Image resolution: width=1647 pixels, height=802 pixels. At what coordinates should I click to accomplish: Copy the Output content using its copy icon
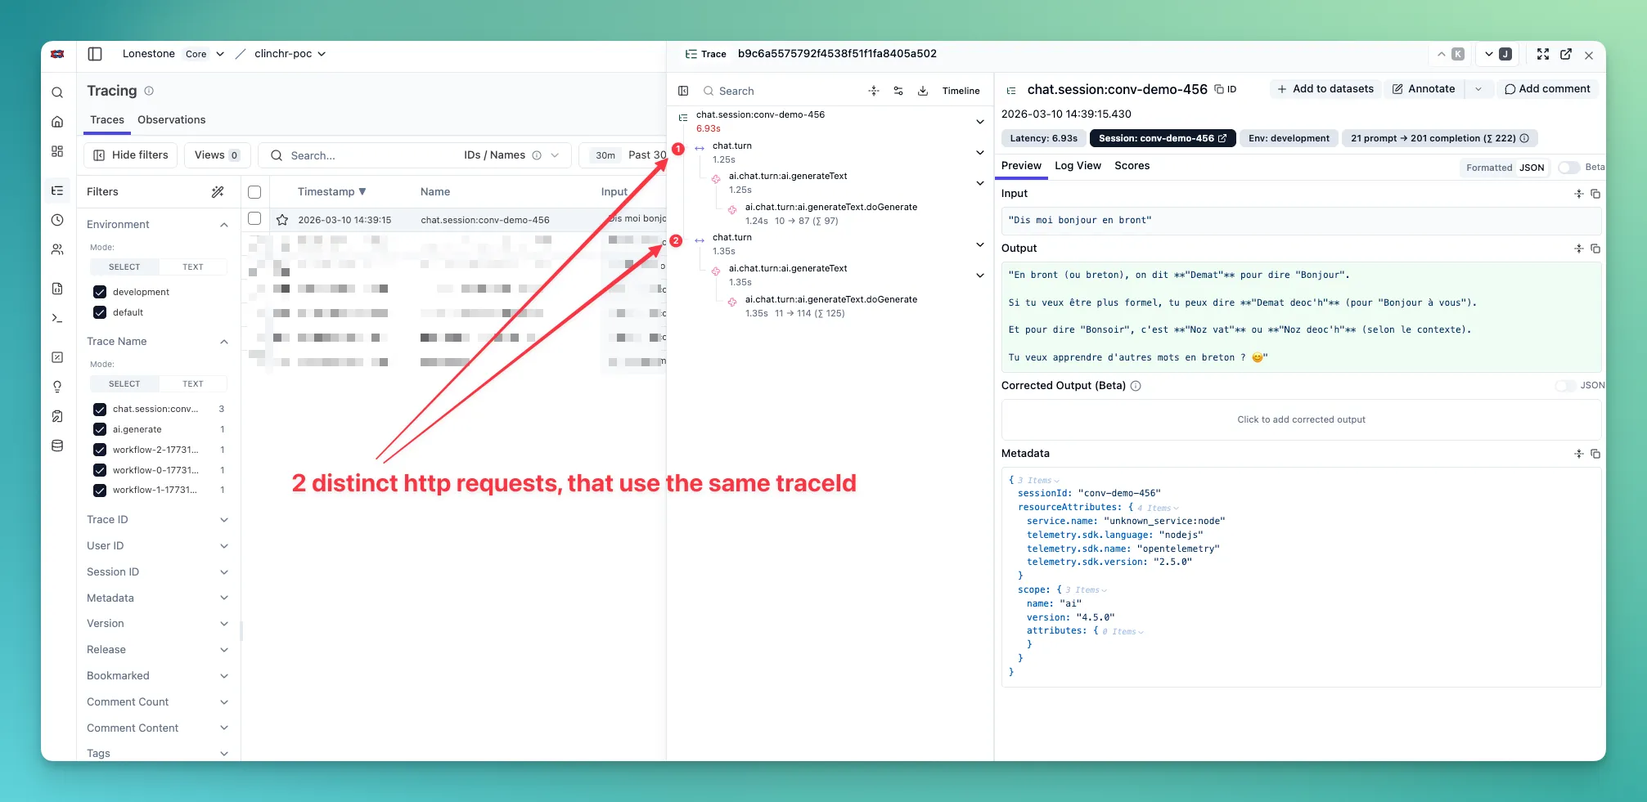click(x=1595, y=249)
